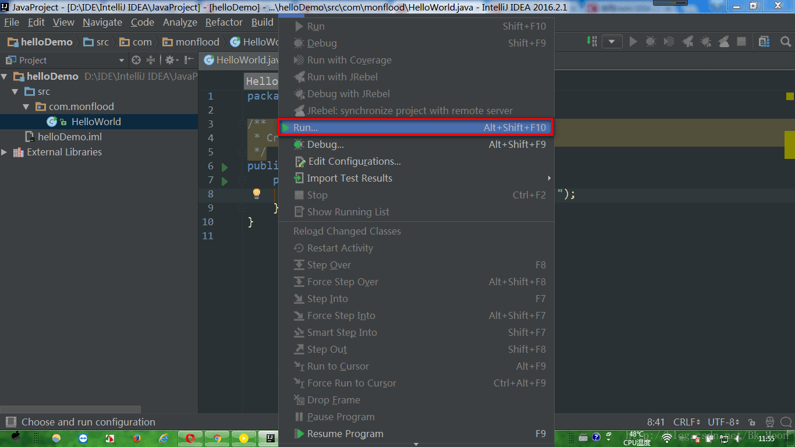Open the File menu
The image size is (795, 447).
point(12,22)
